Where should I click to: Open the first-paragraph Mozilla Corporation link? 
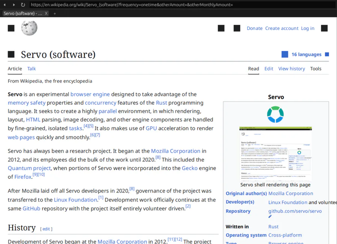pyautogui.click(x=176, y=151)
